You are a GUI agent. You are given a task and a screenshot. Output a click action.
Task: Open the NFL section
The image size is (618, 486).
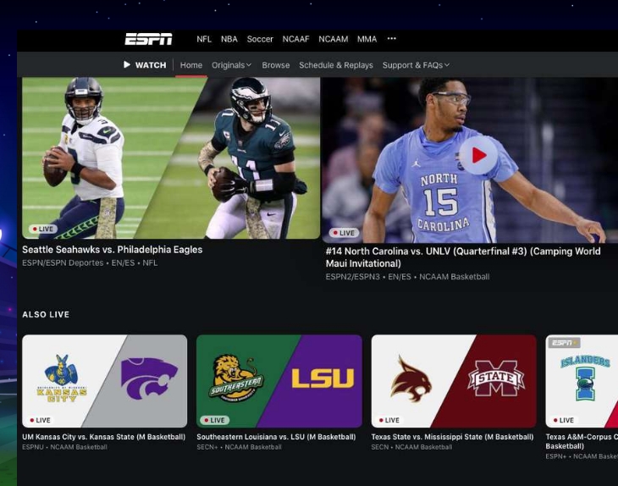tap(204, 39)
